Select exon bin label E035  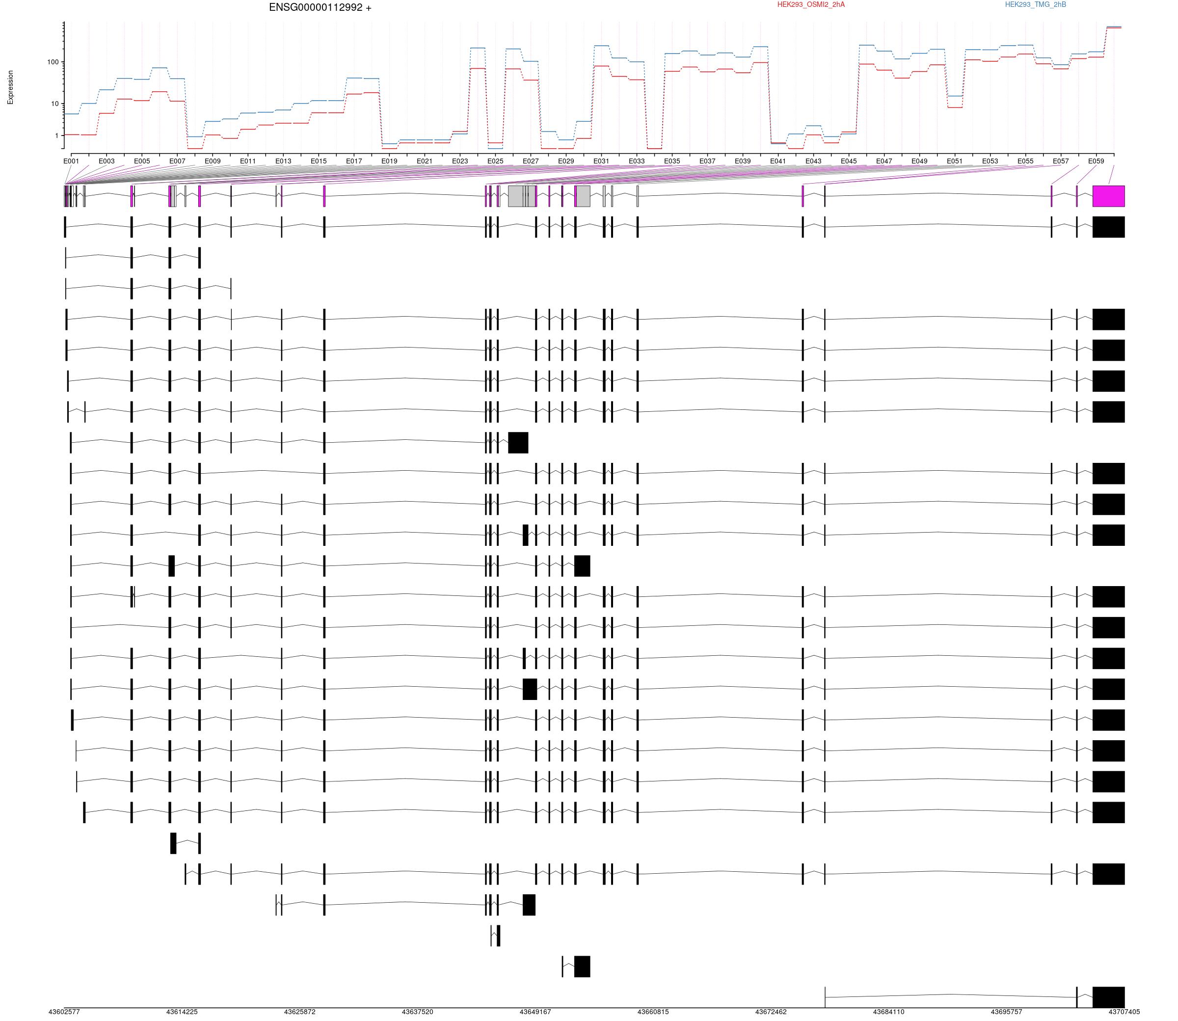pyautogui.click(x=671, y=161)
